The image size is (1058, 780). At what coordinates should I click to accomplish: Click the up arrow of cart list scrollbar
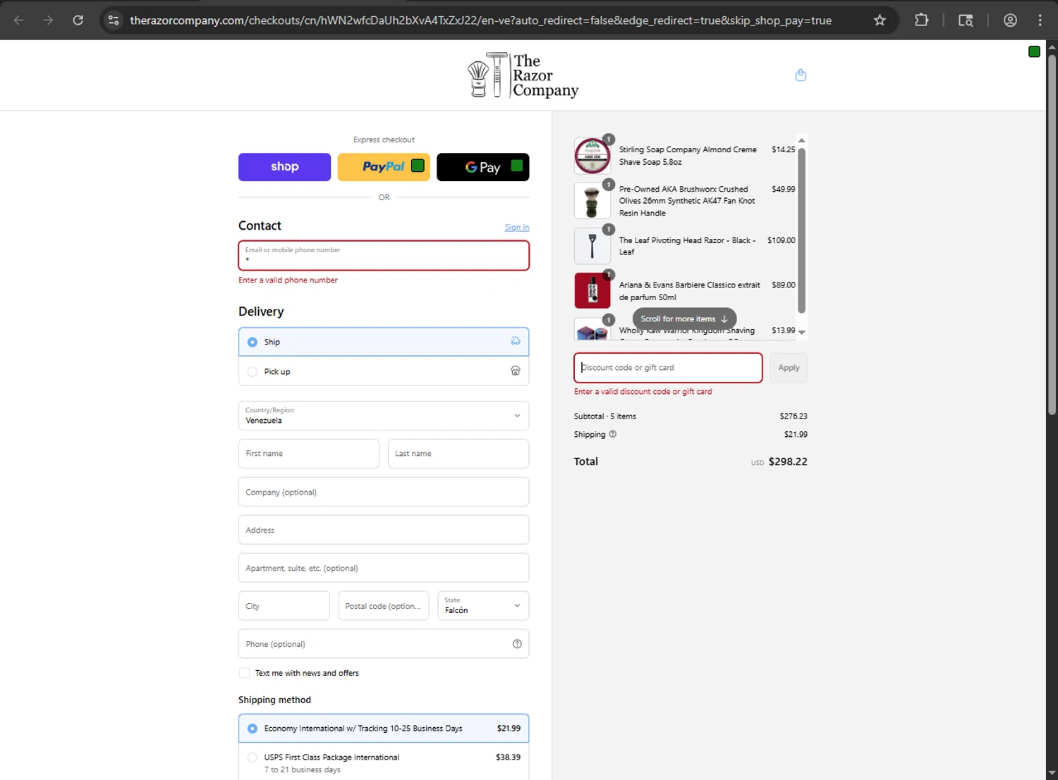point(801,140)
